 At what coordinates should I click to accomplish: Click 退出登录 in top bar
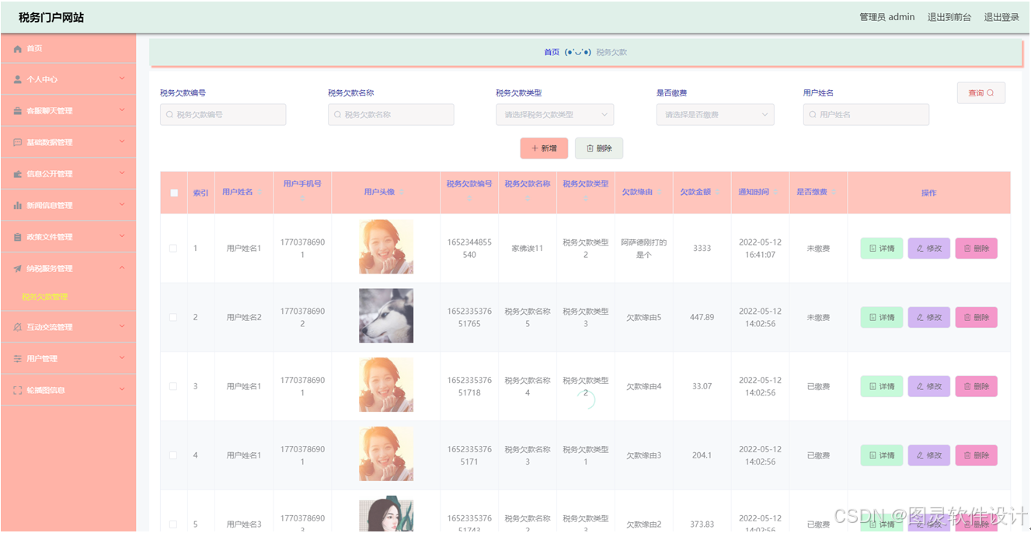pyautogui.click(x=1001, y=17)
